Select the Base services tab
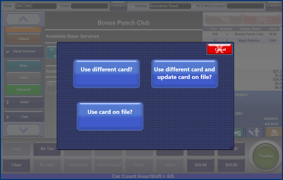 pyautogui.click(x=24, y=66)
